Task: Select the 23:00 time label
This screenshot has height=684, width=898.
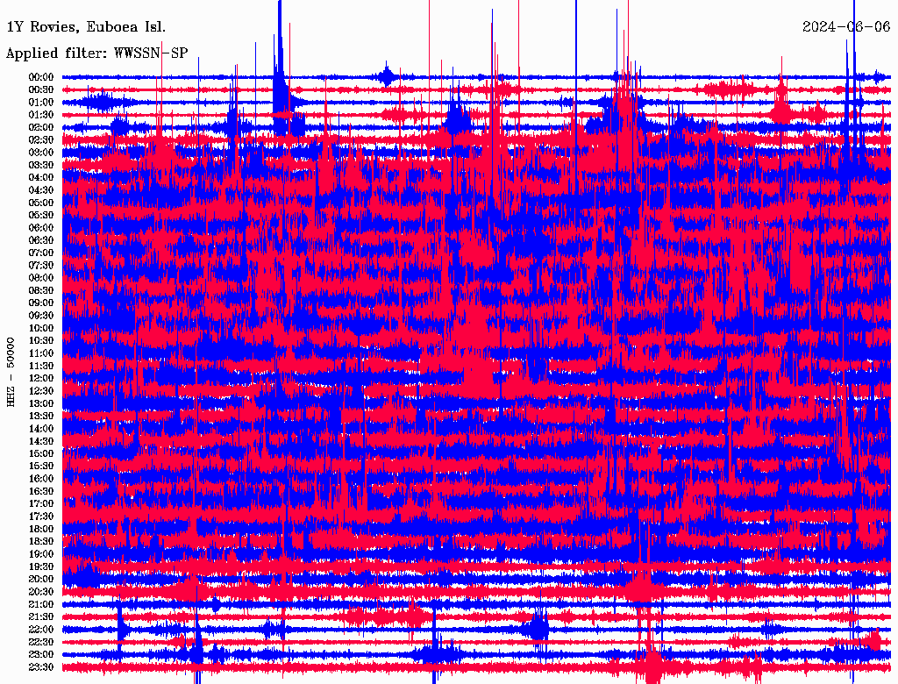Action: [41, 655]
